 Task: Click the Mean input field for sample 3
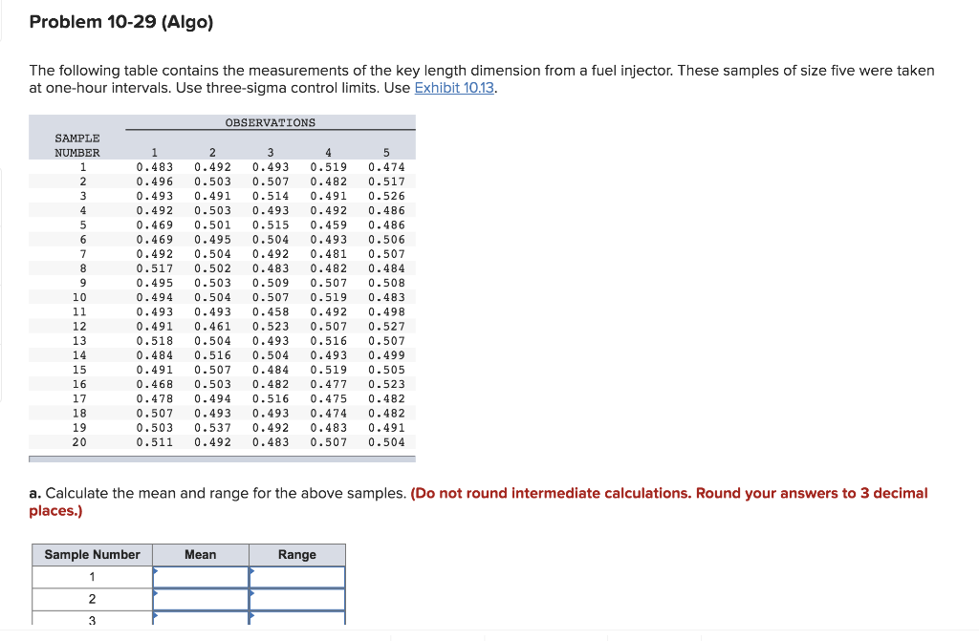[201, 620]
